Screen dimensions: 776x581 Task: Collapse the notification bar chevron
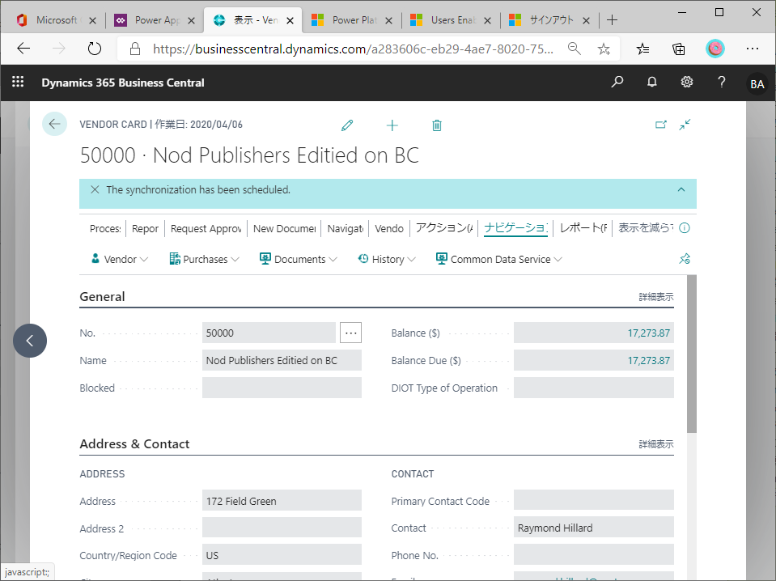click(681, 189)
